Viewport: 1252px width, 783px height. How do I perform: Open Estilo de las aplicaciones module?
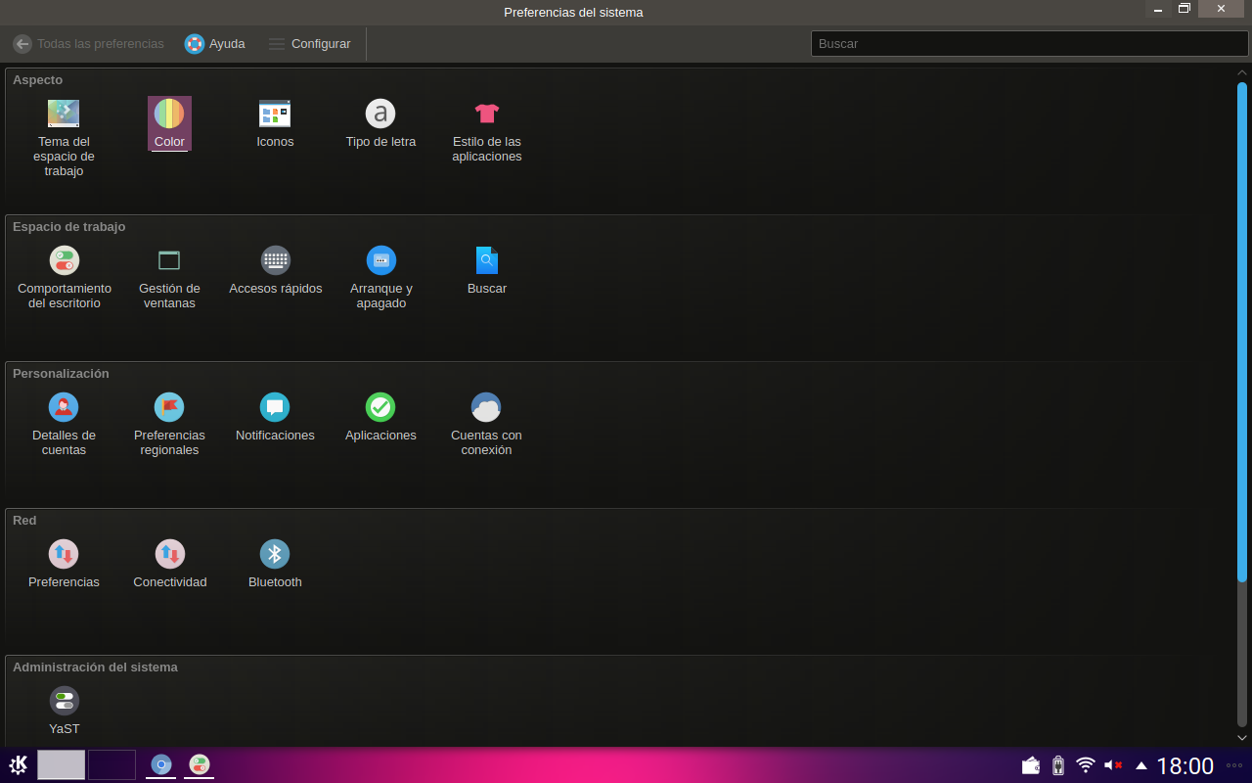(486, 130)
